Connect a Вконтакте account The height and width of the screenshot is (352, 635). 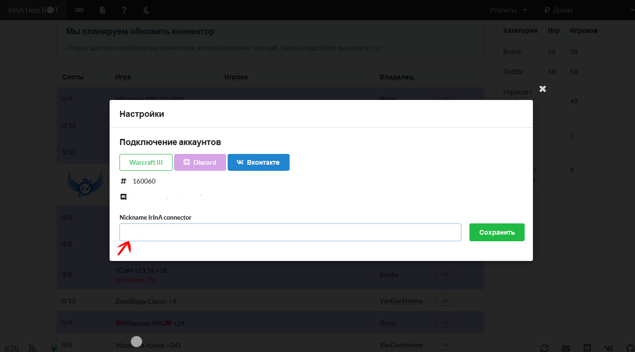258,162
